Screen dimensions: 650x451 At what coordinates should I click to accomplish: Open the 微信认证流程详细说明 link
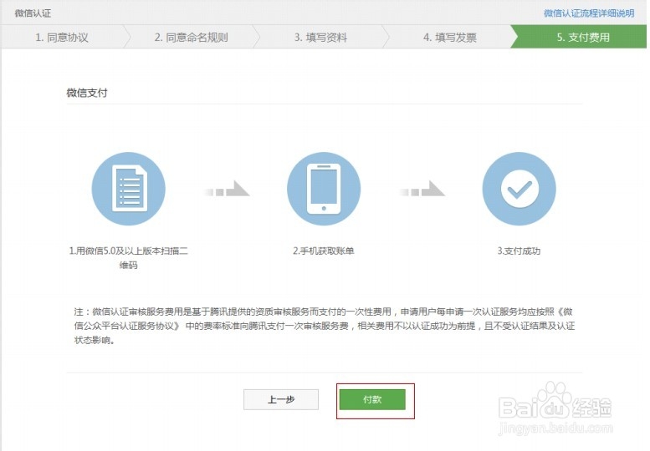click(589, 13)
